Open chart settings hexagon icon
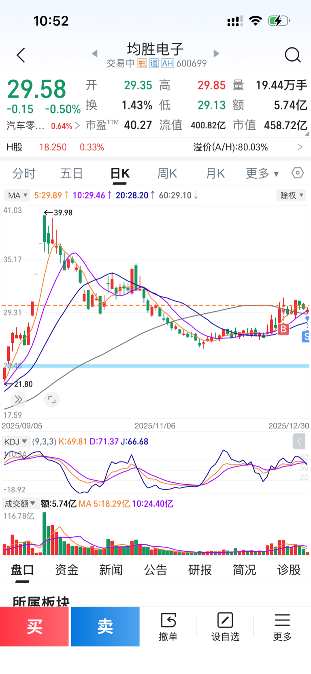Viewport: 311px width, 674px height. tap(298, 173)
